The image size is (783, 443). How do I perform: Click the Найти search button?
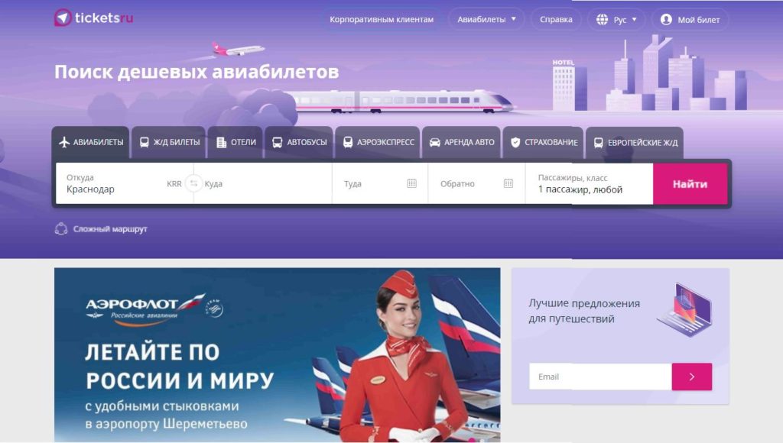click(690, 184)
